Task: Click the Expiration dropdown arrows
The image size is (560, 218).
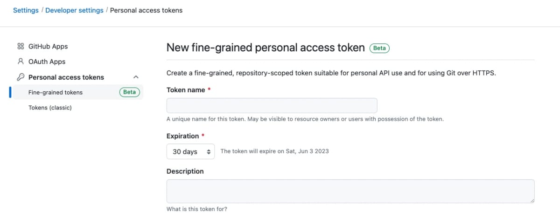Action: pyautogui.click(x=209, y=152)
